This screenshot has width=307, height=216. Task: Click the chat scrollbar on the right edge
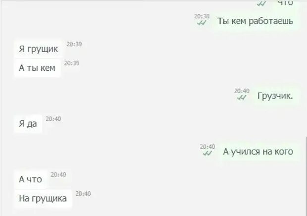(306, 176)
